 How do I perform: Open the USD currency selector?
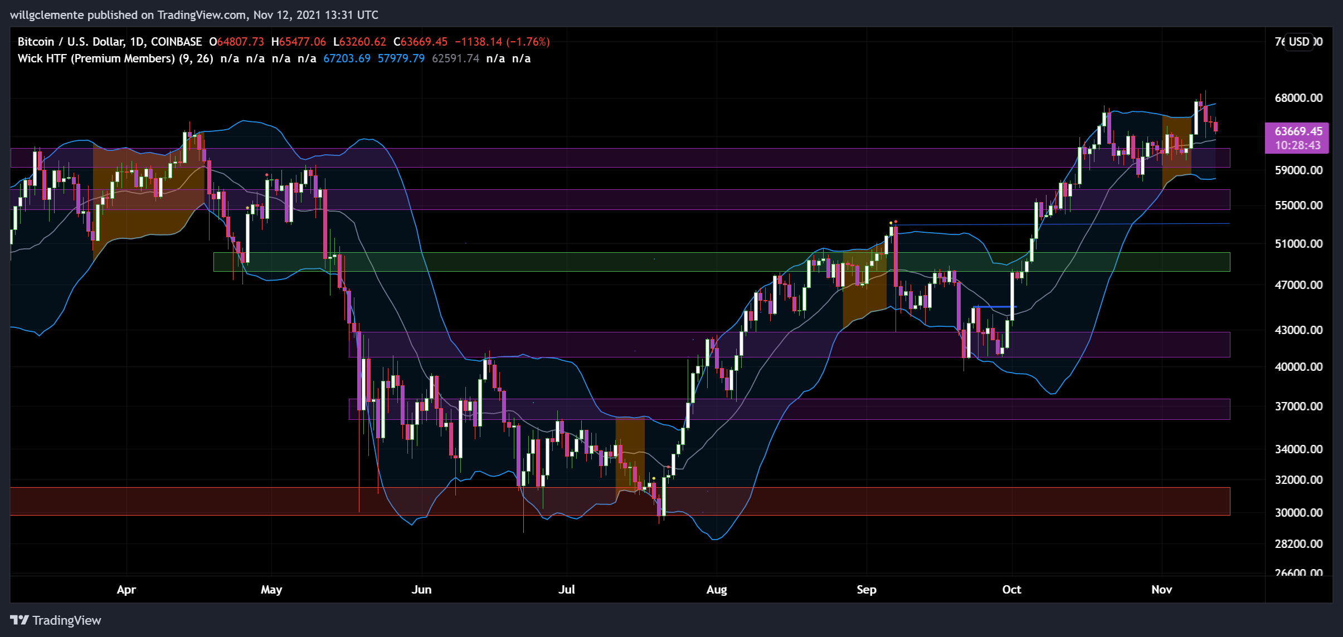coord(1298,42)
